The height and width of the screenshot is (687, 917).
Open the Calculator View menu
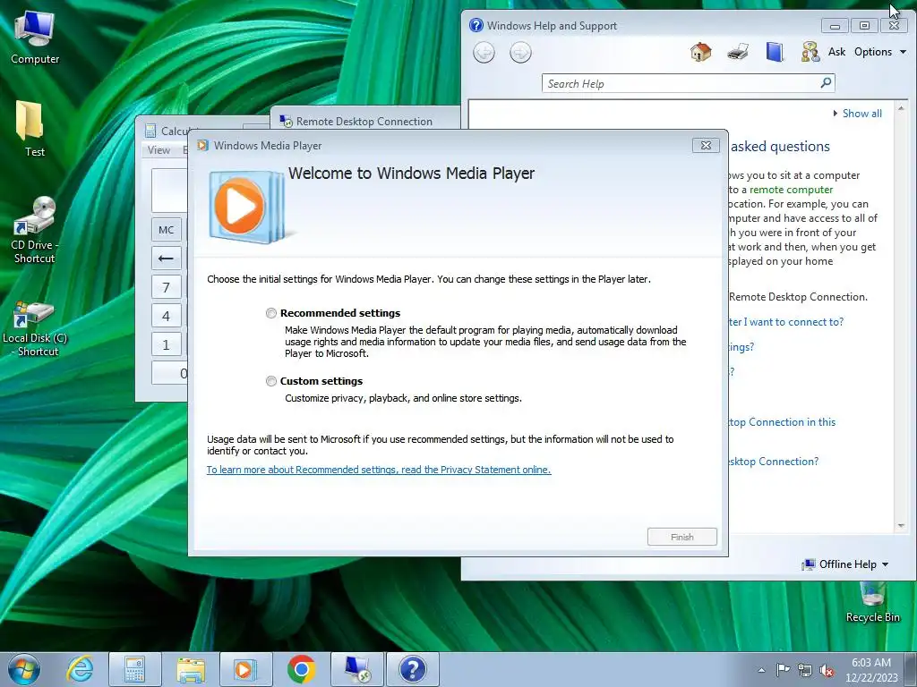click(x=159, y=150)
